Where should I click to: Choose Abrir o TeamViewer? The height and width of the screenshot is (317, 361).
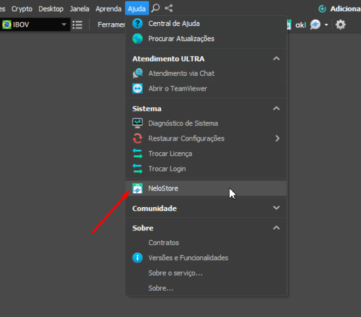[x=206, y=88]
